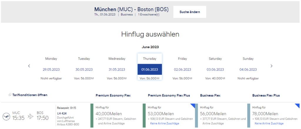Screen dimensions: 301x129
Task: Open Tarifkonditionen öffnen link
Action: (30, 95)
